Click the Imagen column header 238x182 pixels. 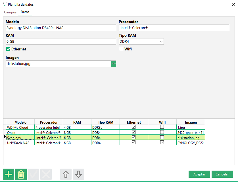pyautogui.click(x=191, y=122)
